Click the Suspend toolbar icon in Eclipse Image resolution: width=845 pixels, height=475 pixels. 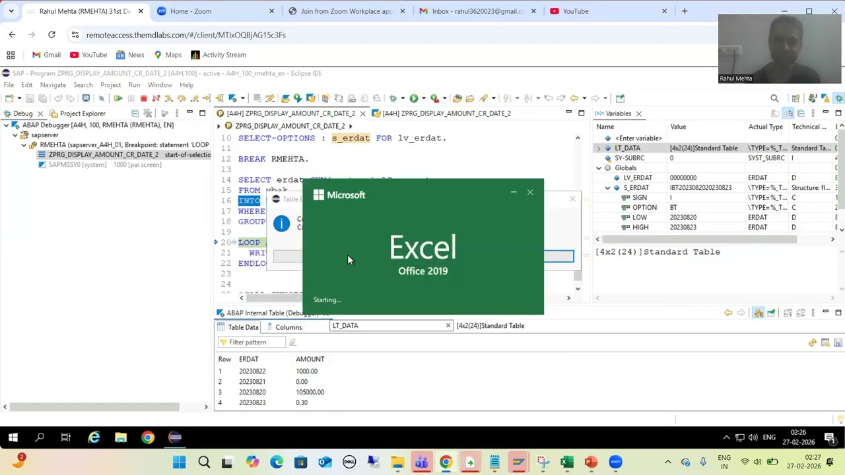pyautogui.click(x=131, y=98)
